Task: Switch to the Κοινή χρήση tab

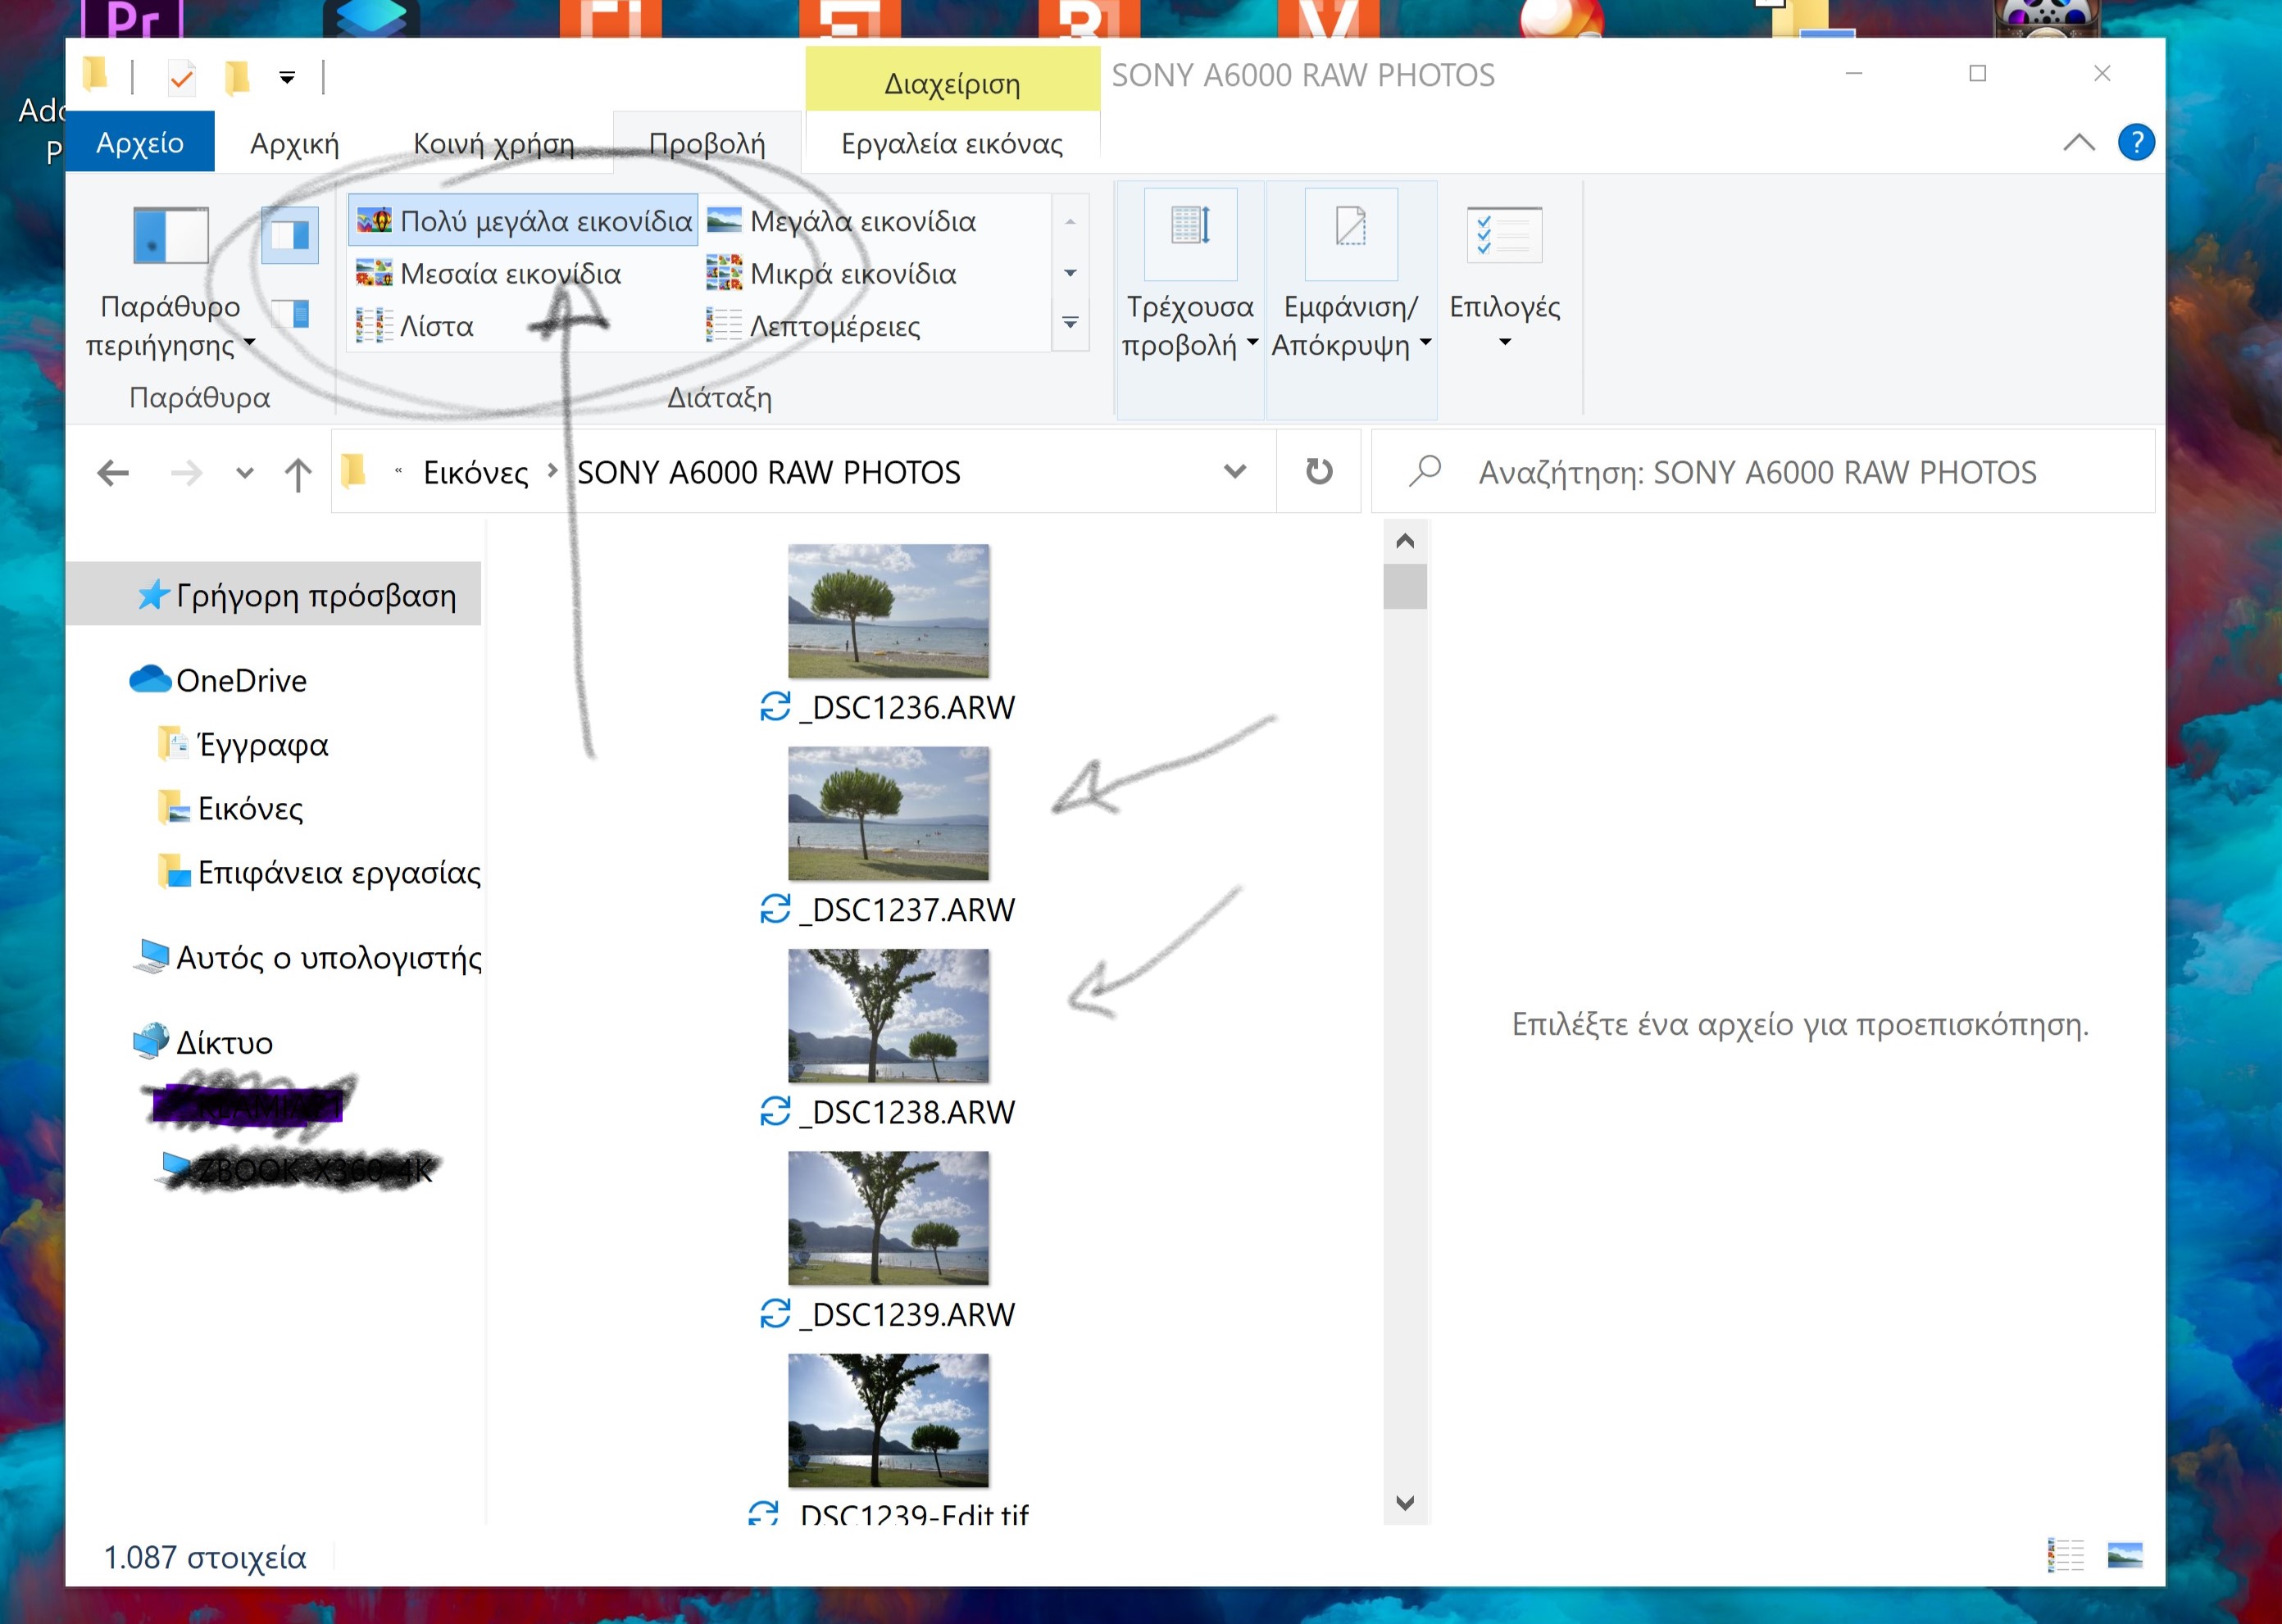Action: click(x=494, y=143)
